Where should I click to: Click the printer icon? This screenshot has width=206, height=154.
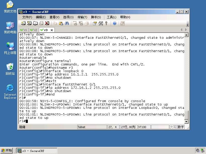coord(87,23)
